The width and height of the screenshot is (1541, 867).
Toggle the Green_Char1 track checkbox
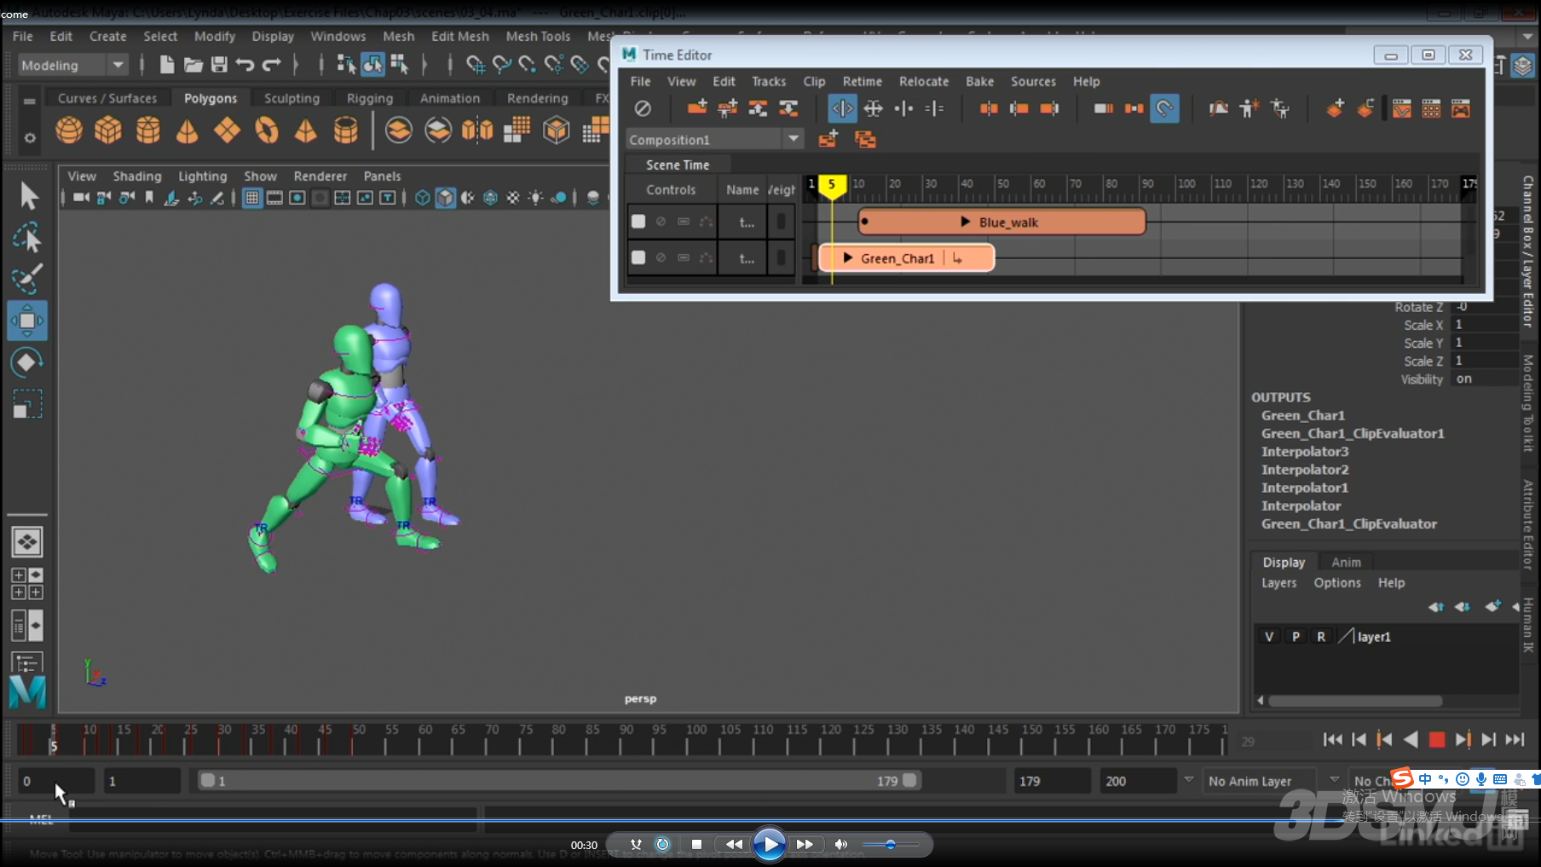638,257
